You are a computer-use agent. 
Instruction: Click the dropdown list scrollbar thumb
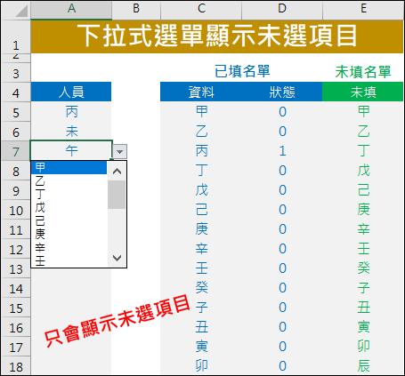click(117, 195)
